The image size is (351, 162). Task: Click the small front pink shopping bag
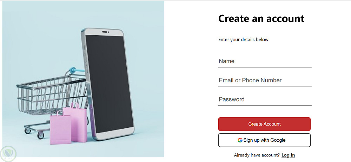[60, 128]
